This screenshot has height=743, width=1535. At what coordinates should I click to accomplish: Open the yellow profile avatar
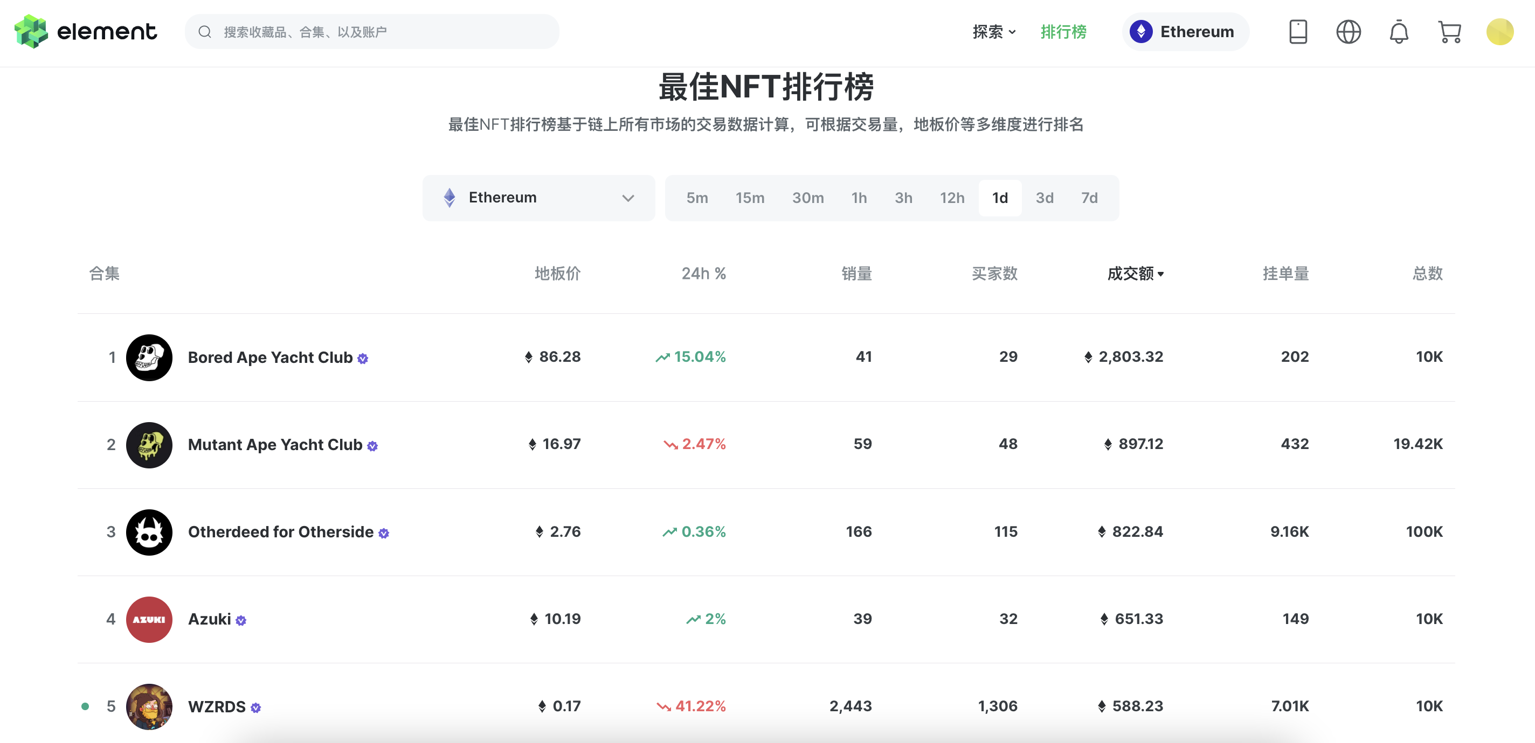coord(1500,32)
